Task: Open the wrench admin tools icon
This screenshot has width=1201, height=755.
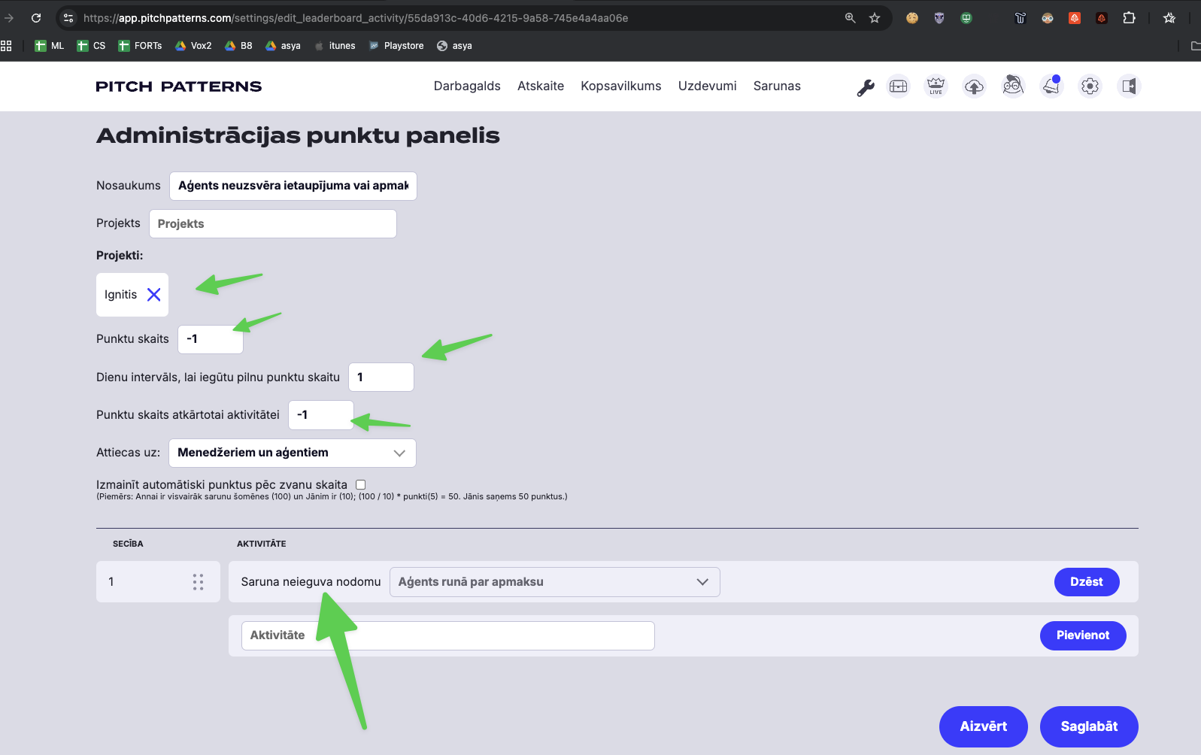Action: (x=866, y=87)
